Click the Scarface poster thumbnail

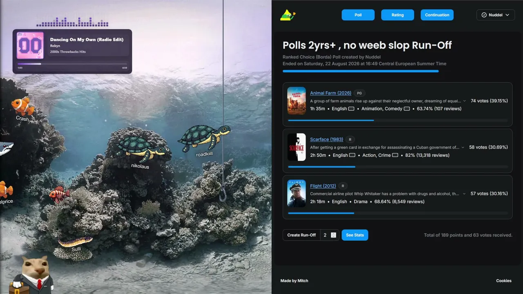pyautogui.click(x=296, y=147)
